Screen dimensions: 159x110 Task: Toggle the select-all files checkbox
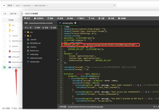[x=5, y=20]
